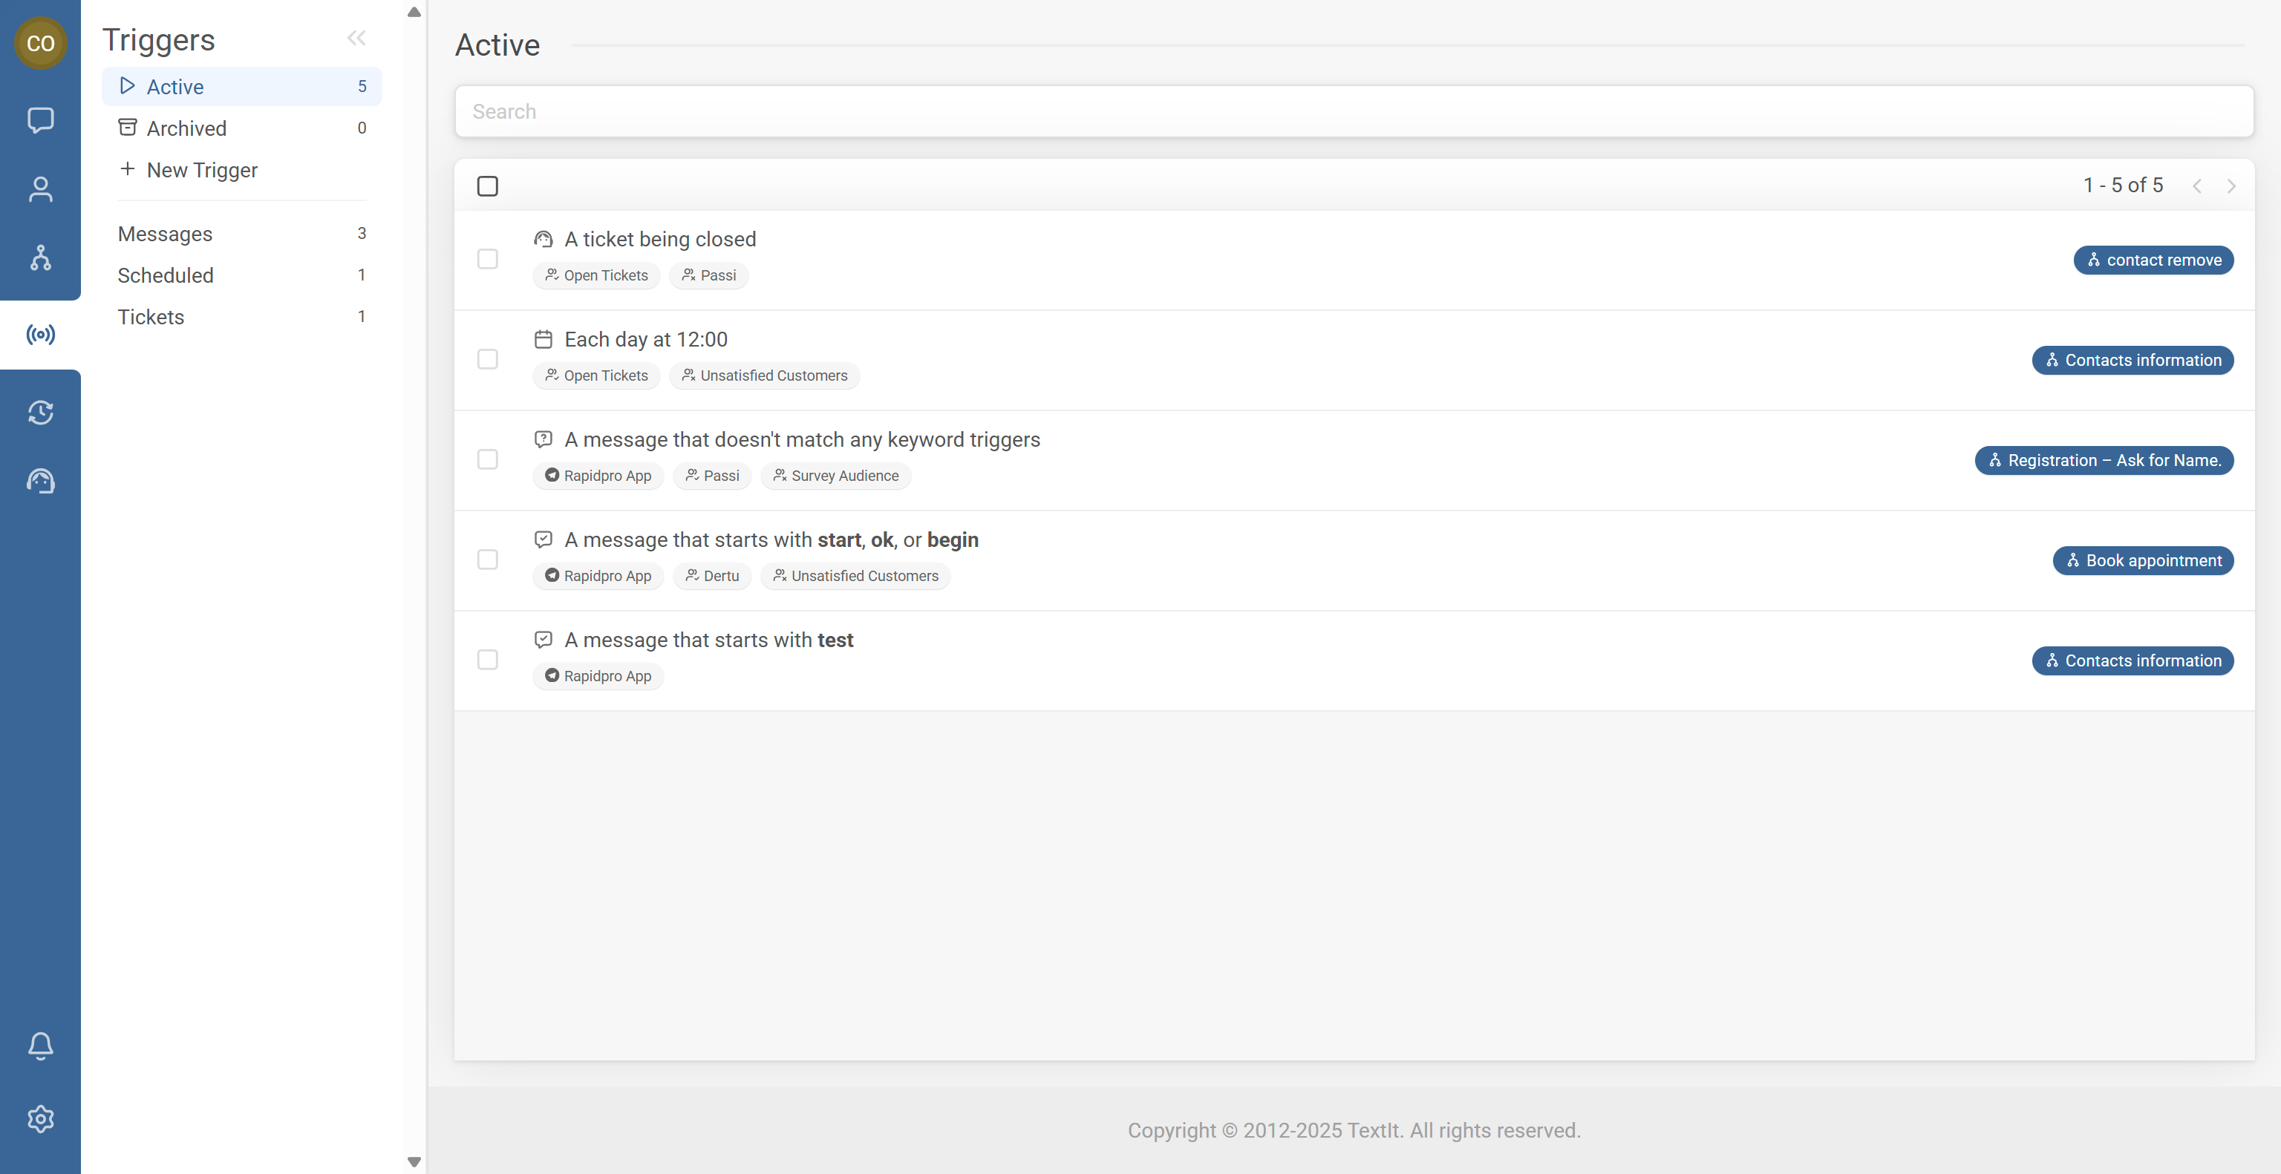The image size is (2281, 1174).
Task: Check the 'Each day at 12:00' trigger
Action: point(487,359)
